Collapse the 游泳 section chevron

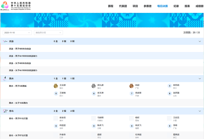(200, 41)
